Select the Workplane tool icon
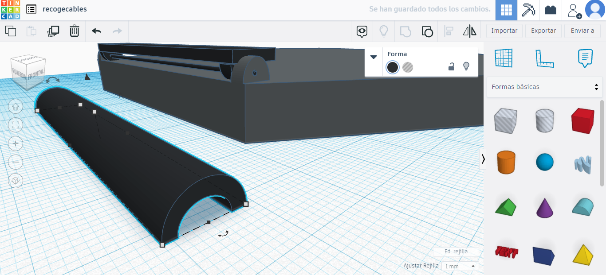This screenshot has width=606, height=275. pyautogui.click(x=504, y=58)
